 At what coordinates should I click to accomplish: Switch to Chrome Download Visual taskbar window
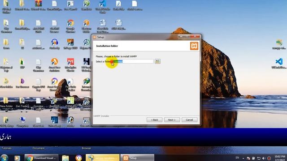click(x=41, y=158)
